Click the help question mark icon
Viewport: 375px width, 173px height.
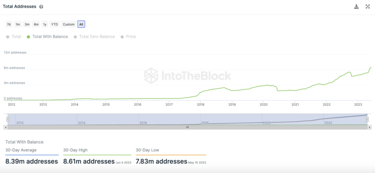coord(41,7)
